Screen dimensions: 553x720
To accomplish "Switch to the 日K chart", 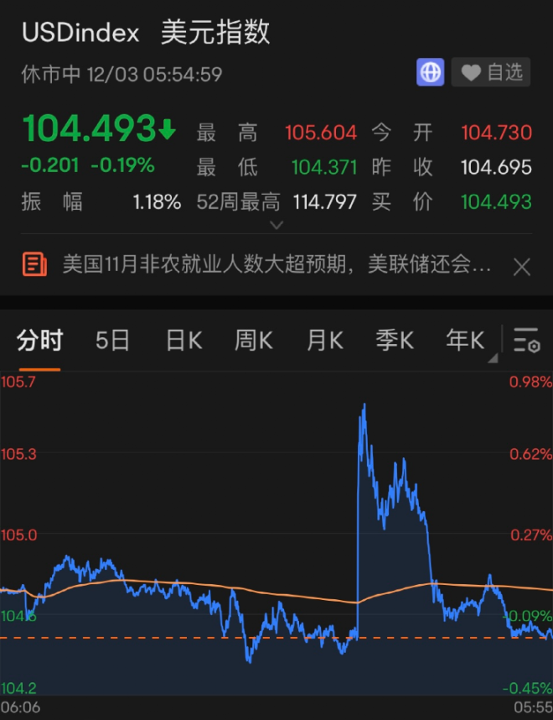I will [183, 341].
